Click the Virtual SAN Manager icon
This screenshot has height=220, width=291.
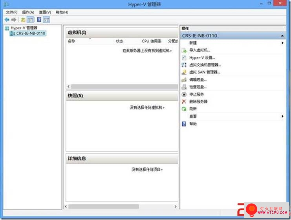pyautogui.click(x=184, y=72)
